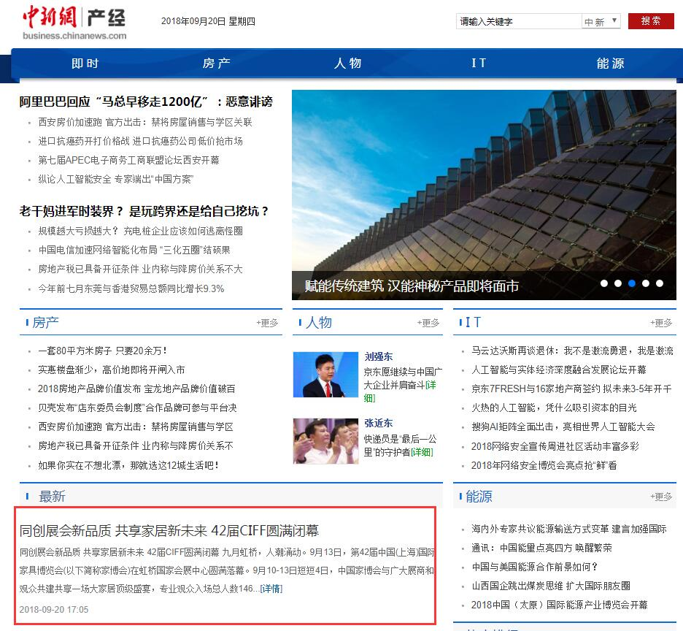Open article 中国电信加速网络智能化布局
Viewport: 683px width, 631px height.
click(x=134, y=250)
